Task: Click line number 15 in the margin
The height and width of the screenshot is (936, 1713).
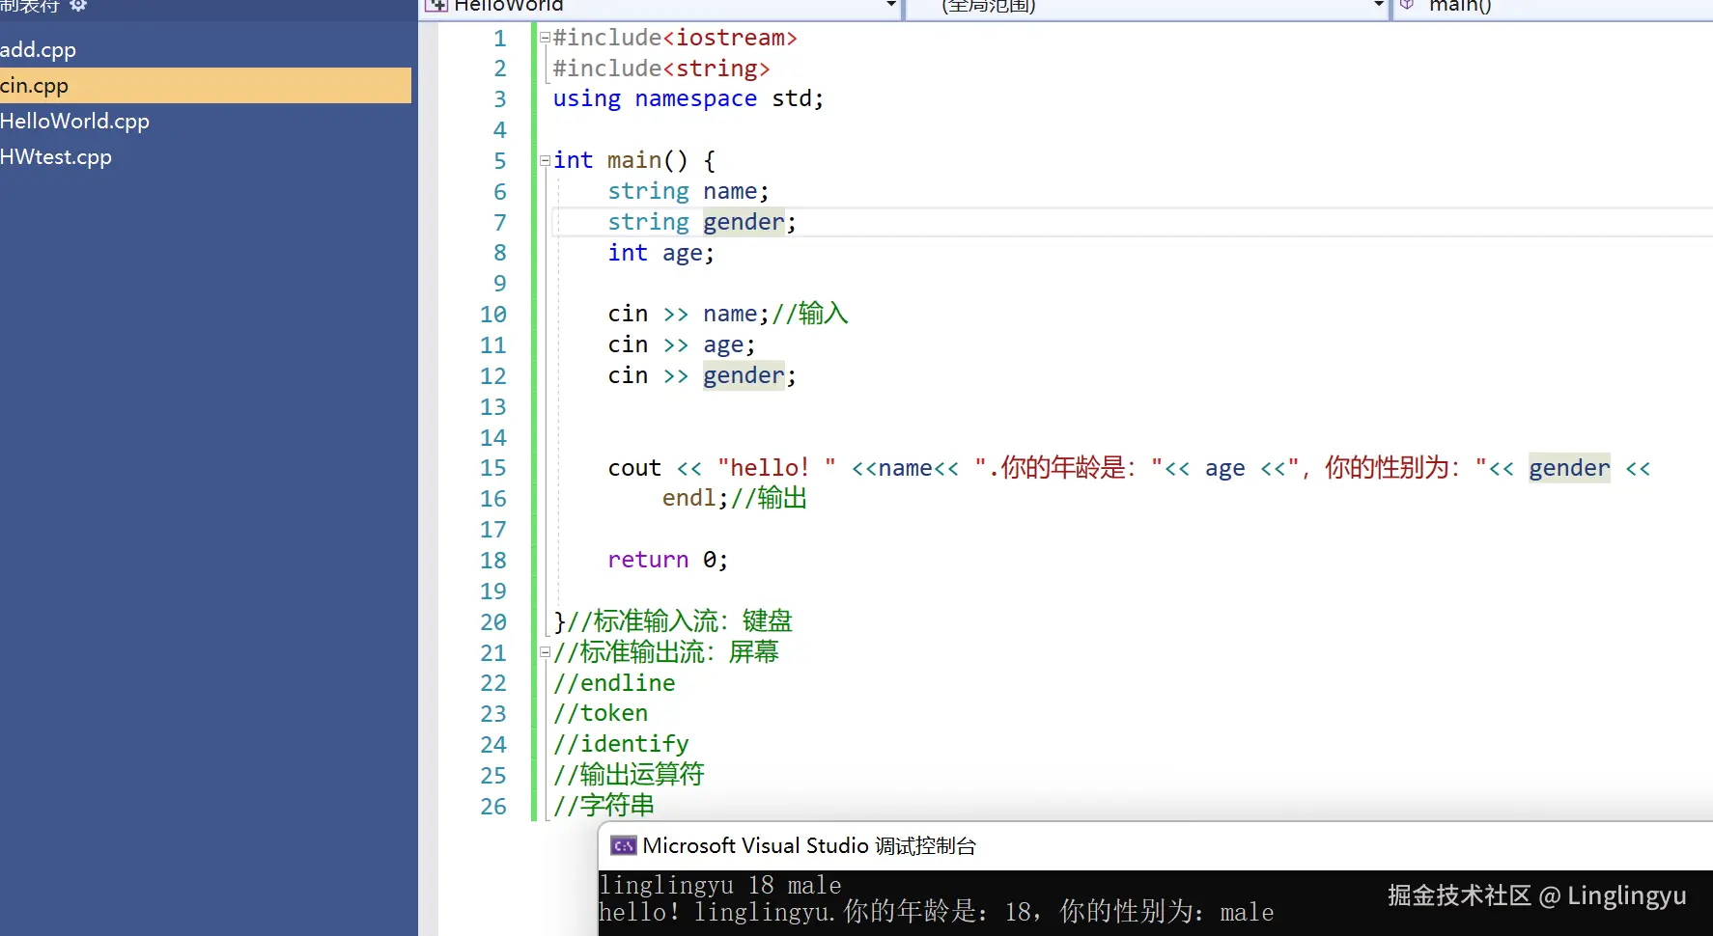Action: [493, 468]
